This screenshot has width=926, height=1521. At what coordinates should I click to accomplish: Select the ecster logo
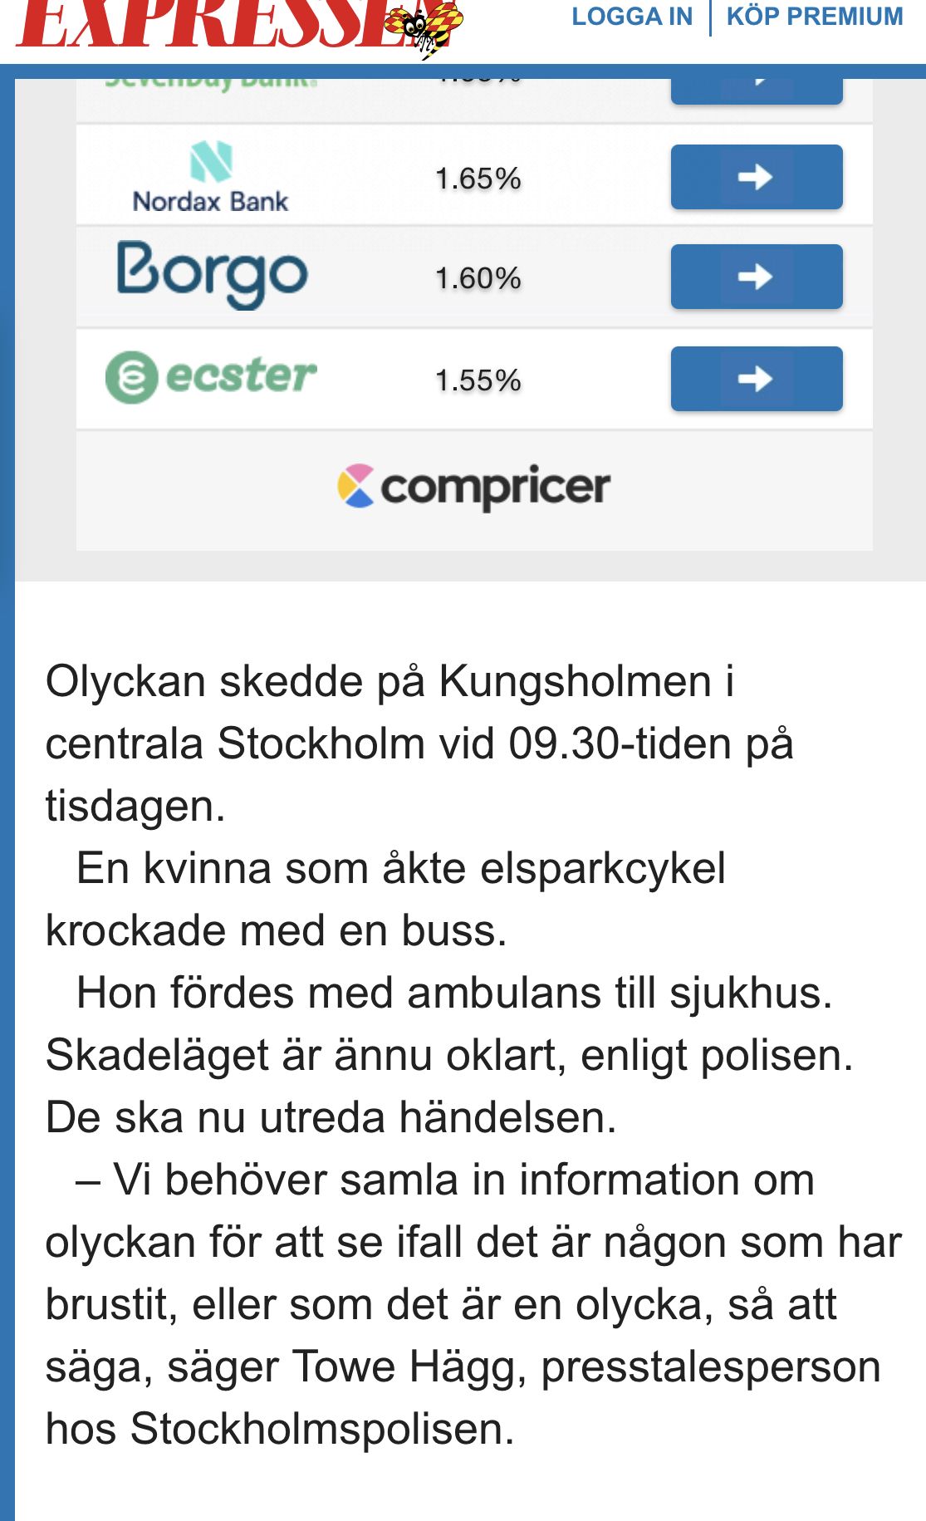tap(211, 377)
